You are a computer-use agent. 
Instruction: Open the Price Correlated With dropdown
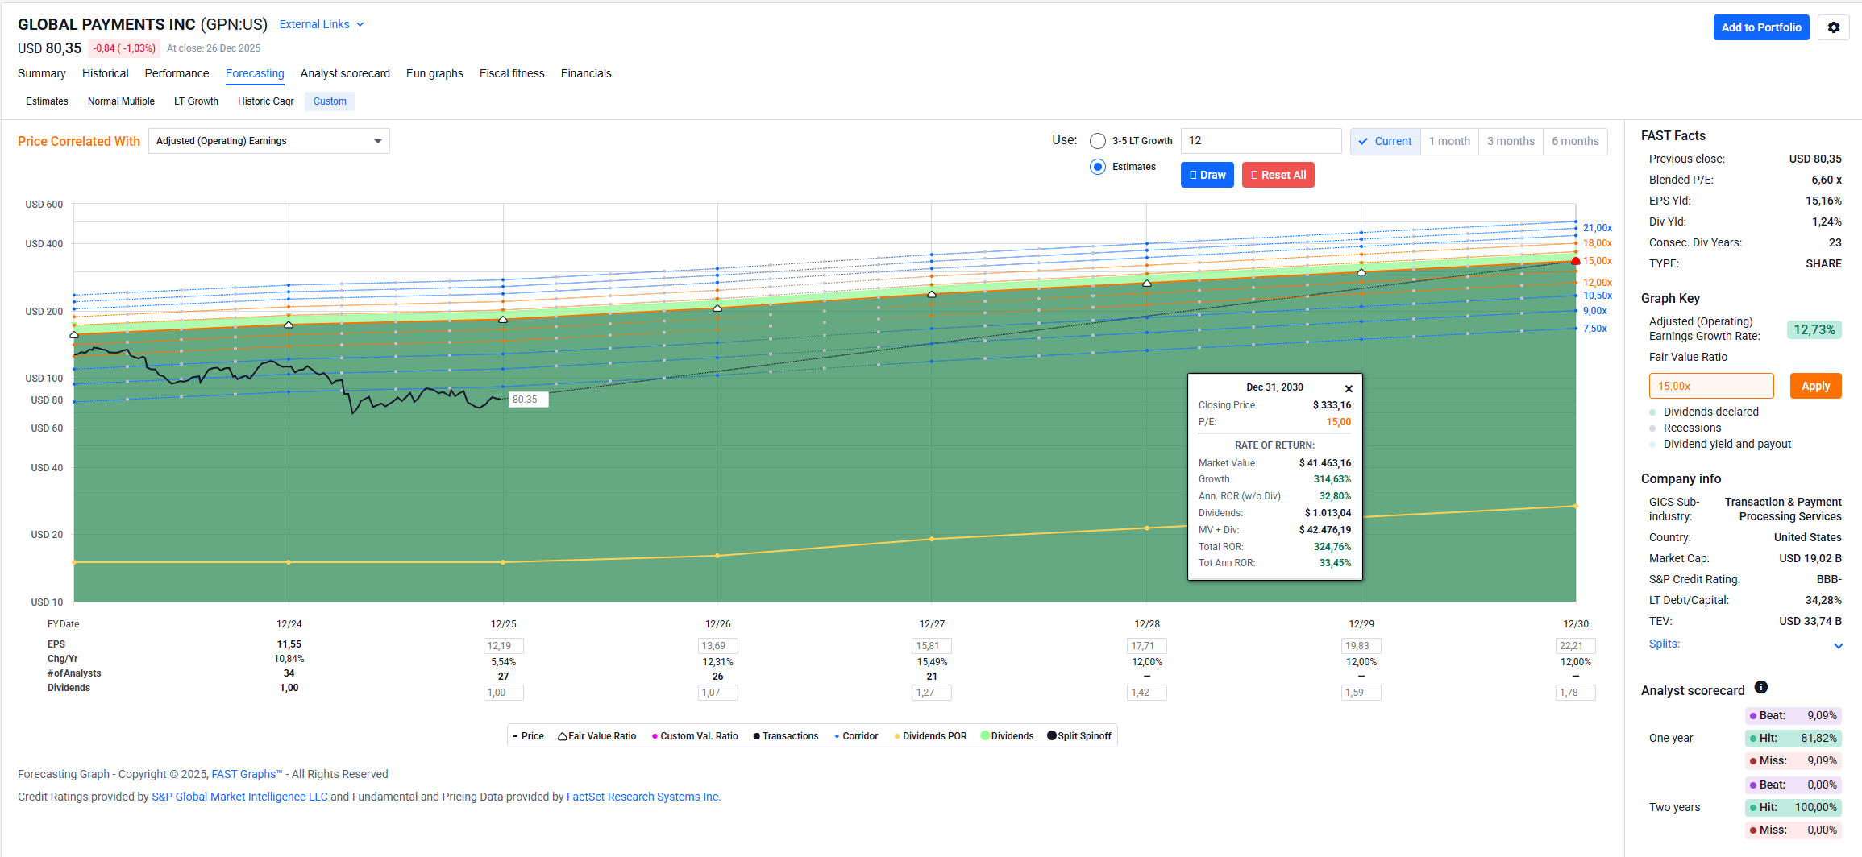[x=268, y=141]
